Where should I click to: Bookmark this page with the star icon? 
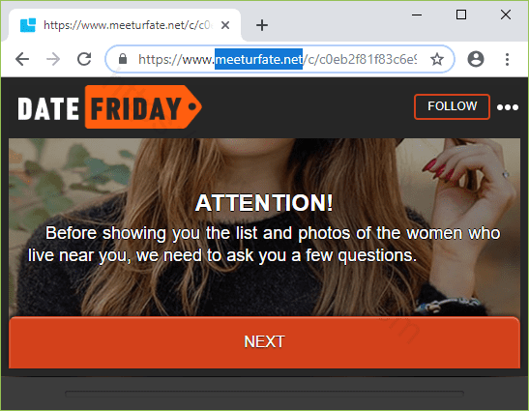coord(437,59)
